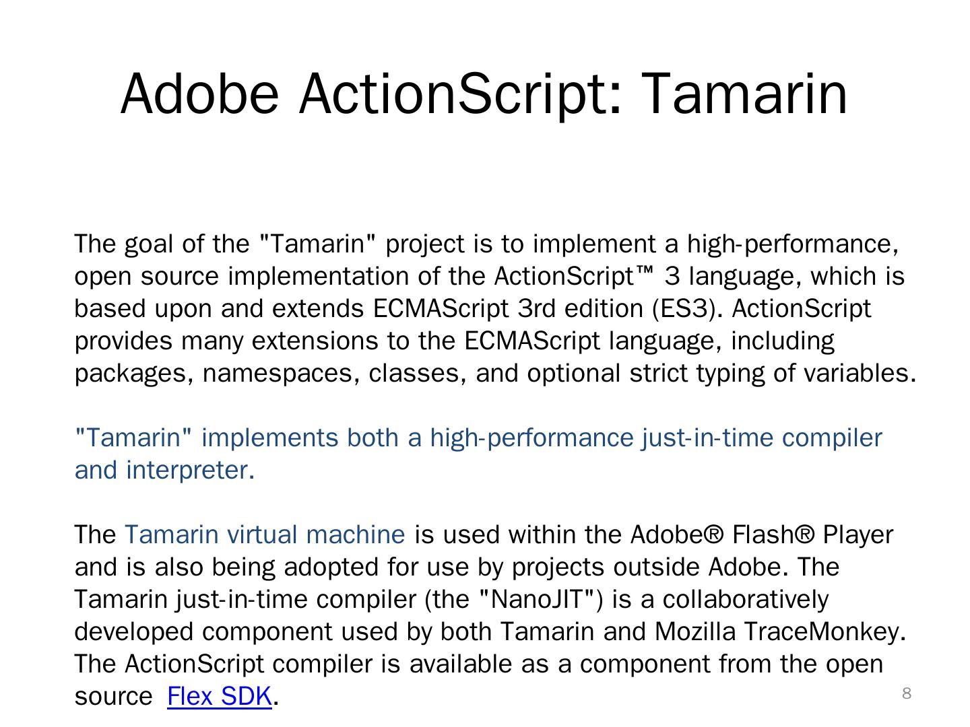This screenshot has width=970, height=727.
Task: Click the blue sentence about just-in-time compiler
Action: click(478, 438)
